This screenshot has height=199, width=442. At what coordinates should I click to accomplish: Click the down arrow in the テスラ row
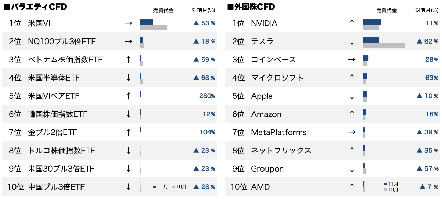pos(352,42)
